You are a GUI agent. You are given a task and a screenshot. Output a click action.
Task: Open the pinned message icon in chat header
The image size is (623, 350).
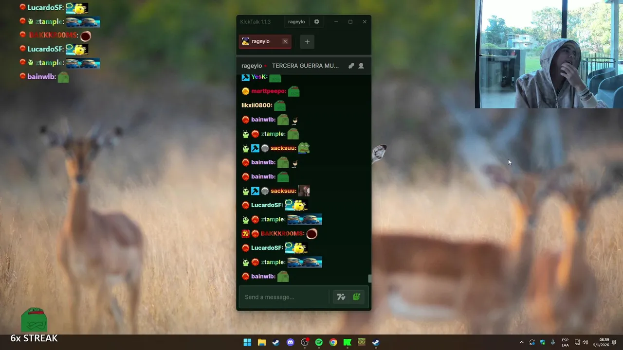click(351, 66)
